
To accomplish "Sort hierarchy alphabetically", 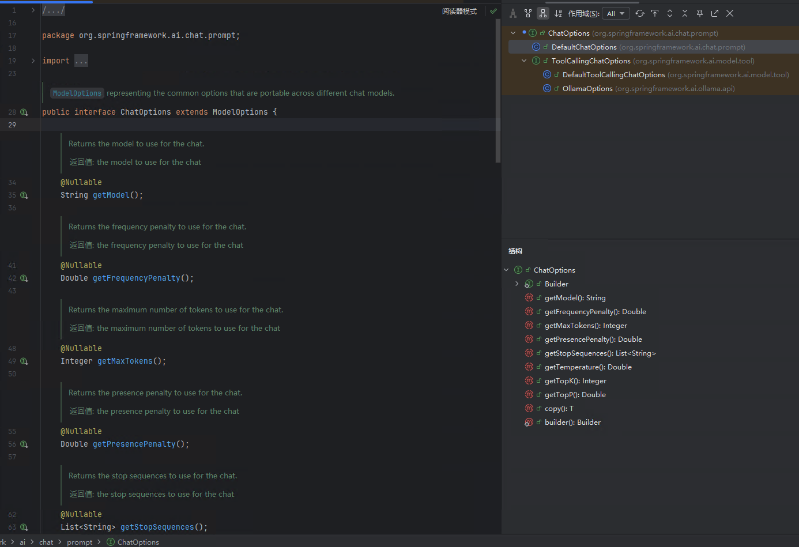I will [x=558, y=13].
